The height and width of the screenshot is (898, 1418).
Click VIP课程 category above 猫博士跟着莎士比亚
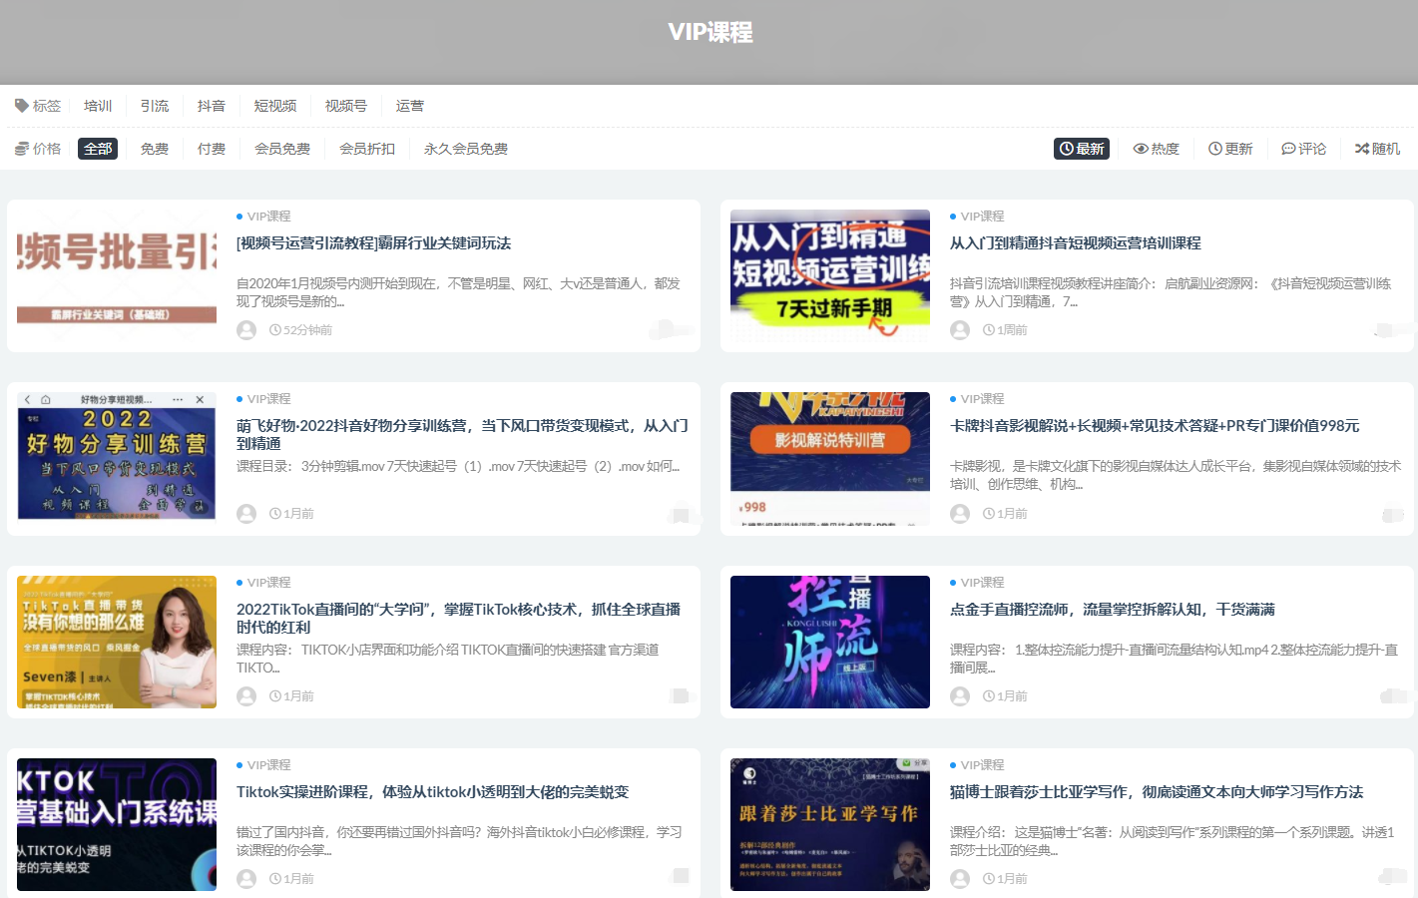(982, 765)
